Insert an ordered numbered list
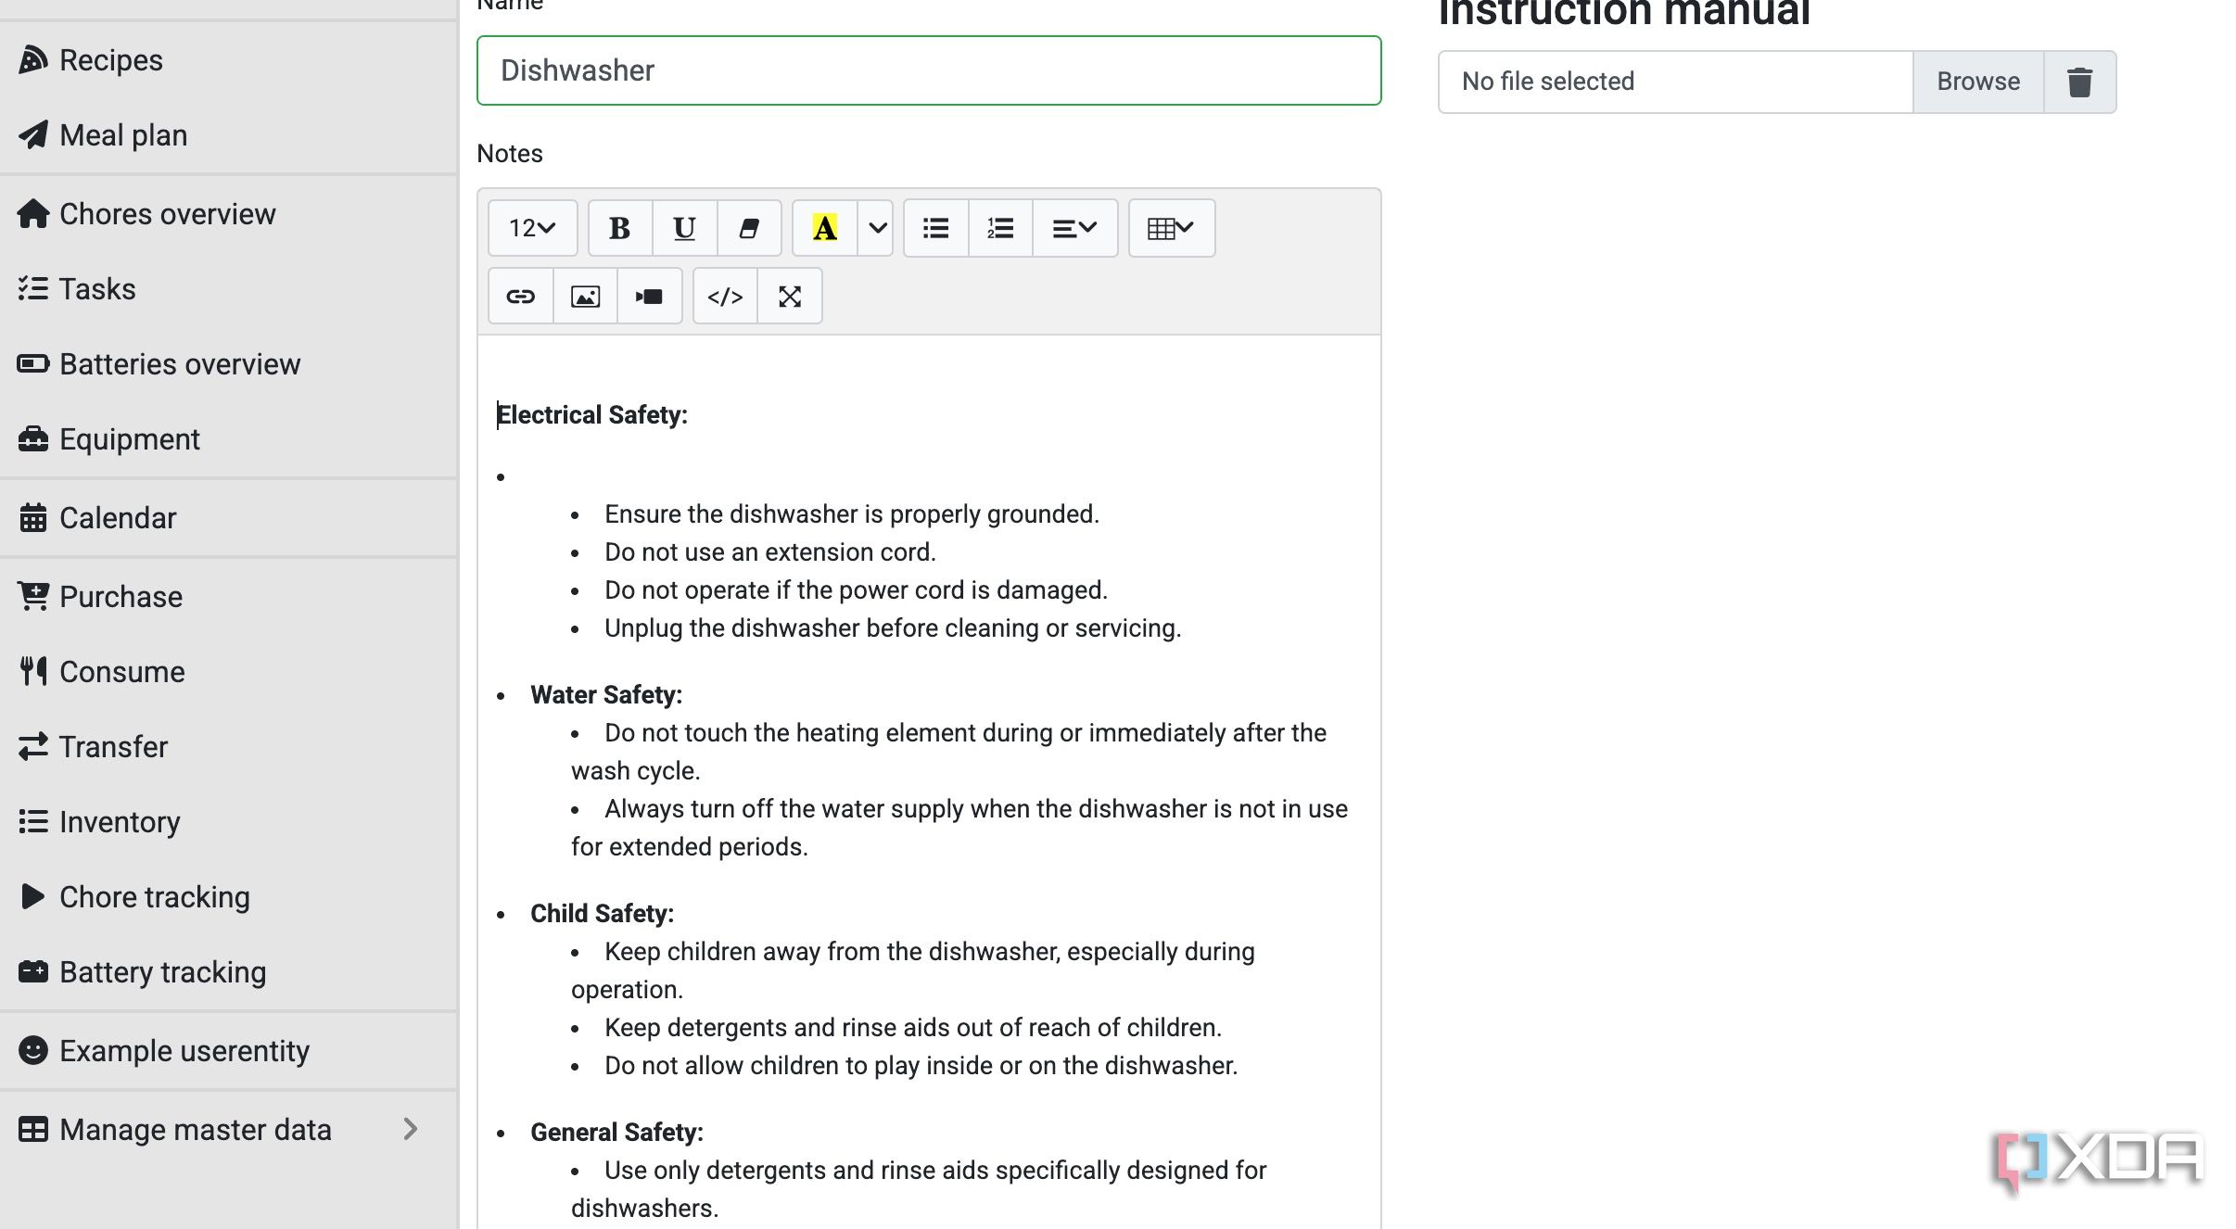This screenshot has height=1229, width=2236. click(1000, 228)
